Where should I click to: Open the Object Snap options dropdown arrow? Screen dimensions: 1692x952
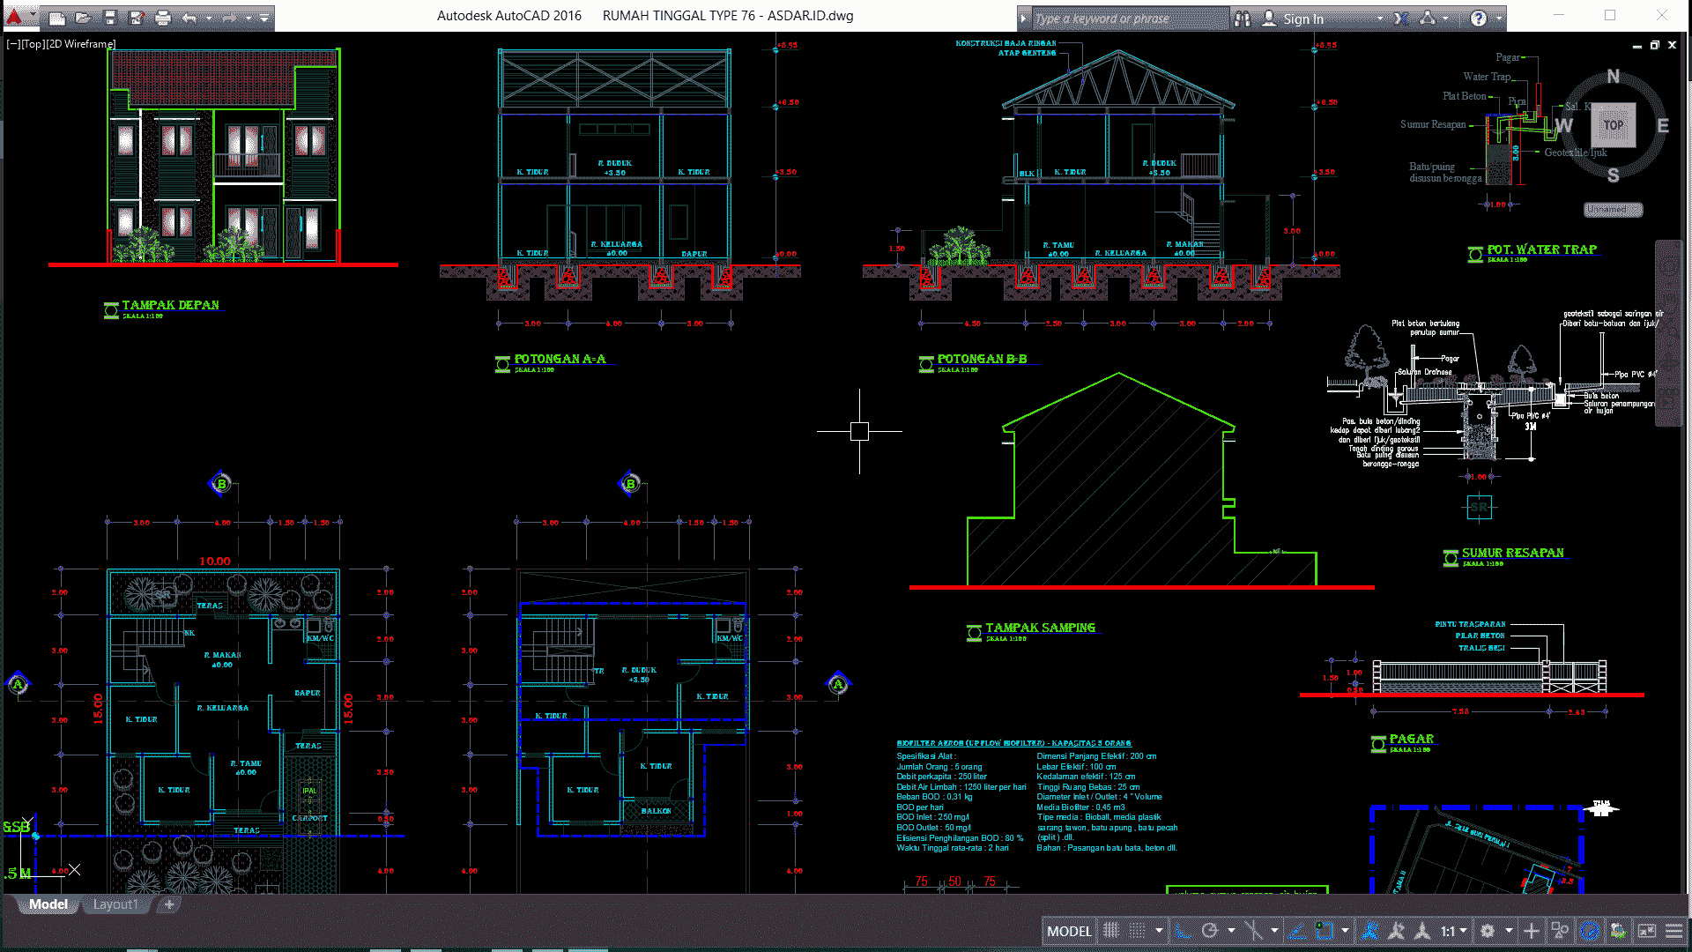[1345, 931]
